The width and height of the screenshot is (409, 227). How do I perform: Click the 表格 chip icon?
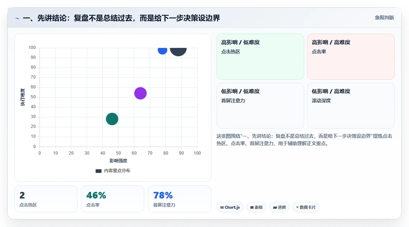[252, 207]
